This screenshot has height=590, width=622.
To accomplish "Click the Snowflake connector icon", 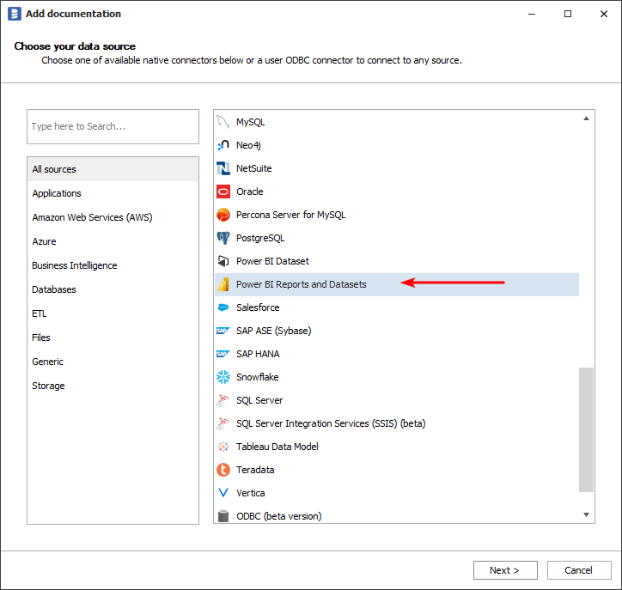I will click(x=223, y=377).
